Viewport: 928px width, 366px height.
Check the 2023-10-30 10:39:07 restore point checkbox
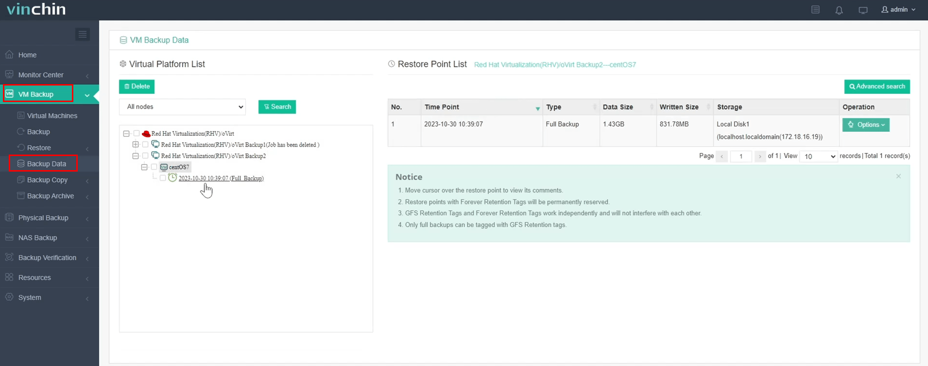click(163, 178)
